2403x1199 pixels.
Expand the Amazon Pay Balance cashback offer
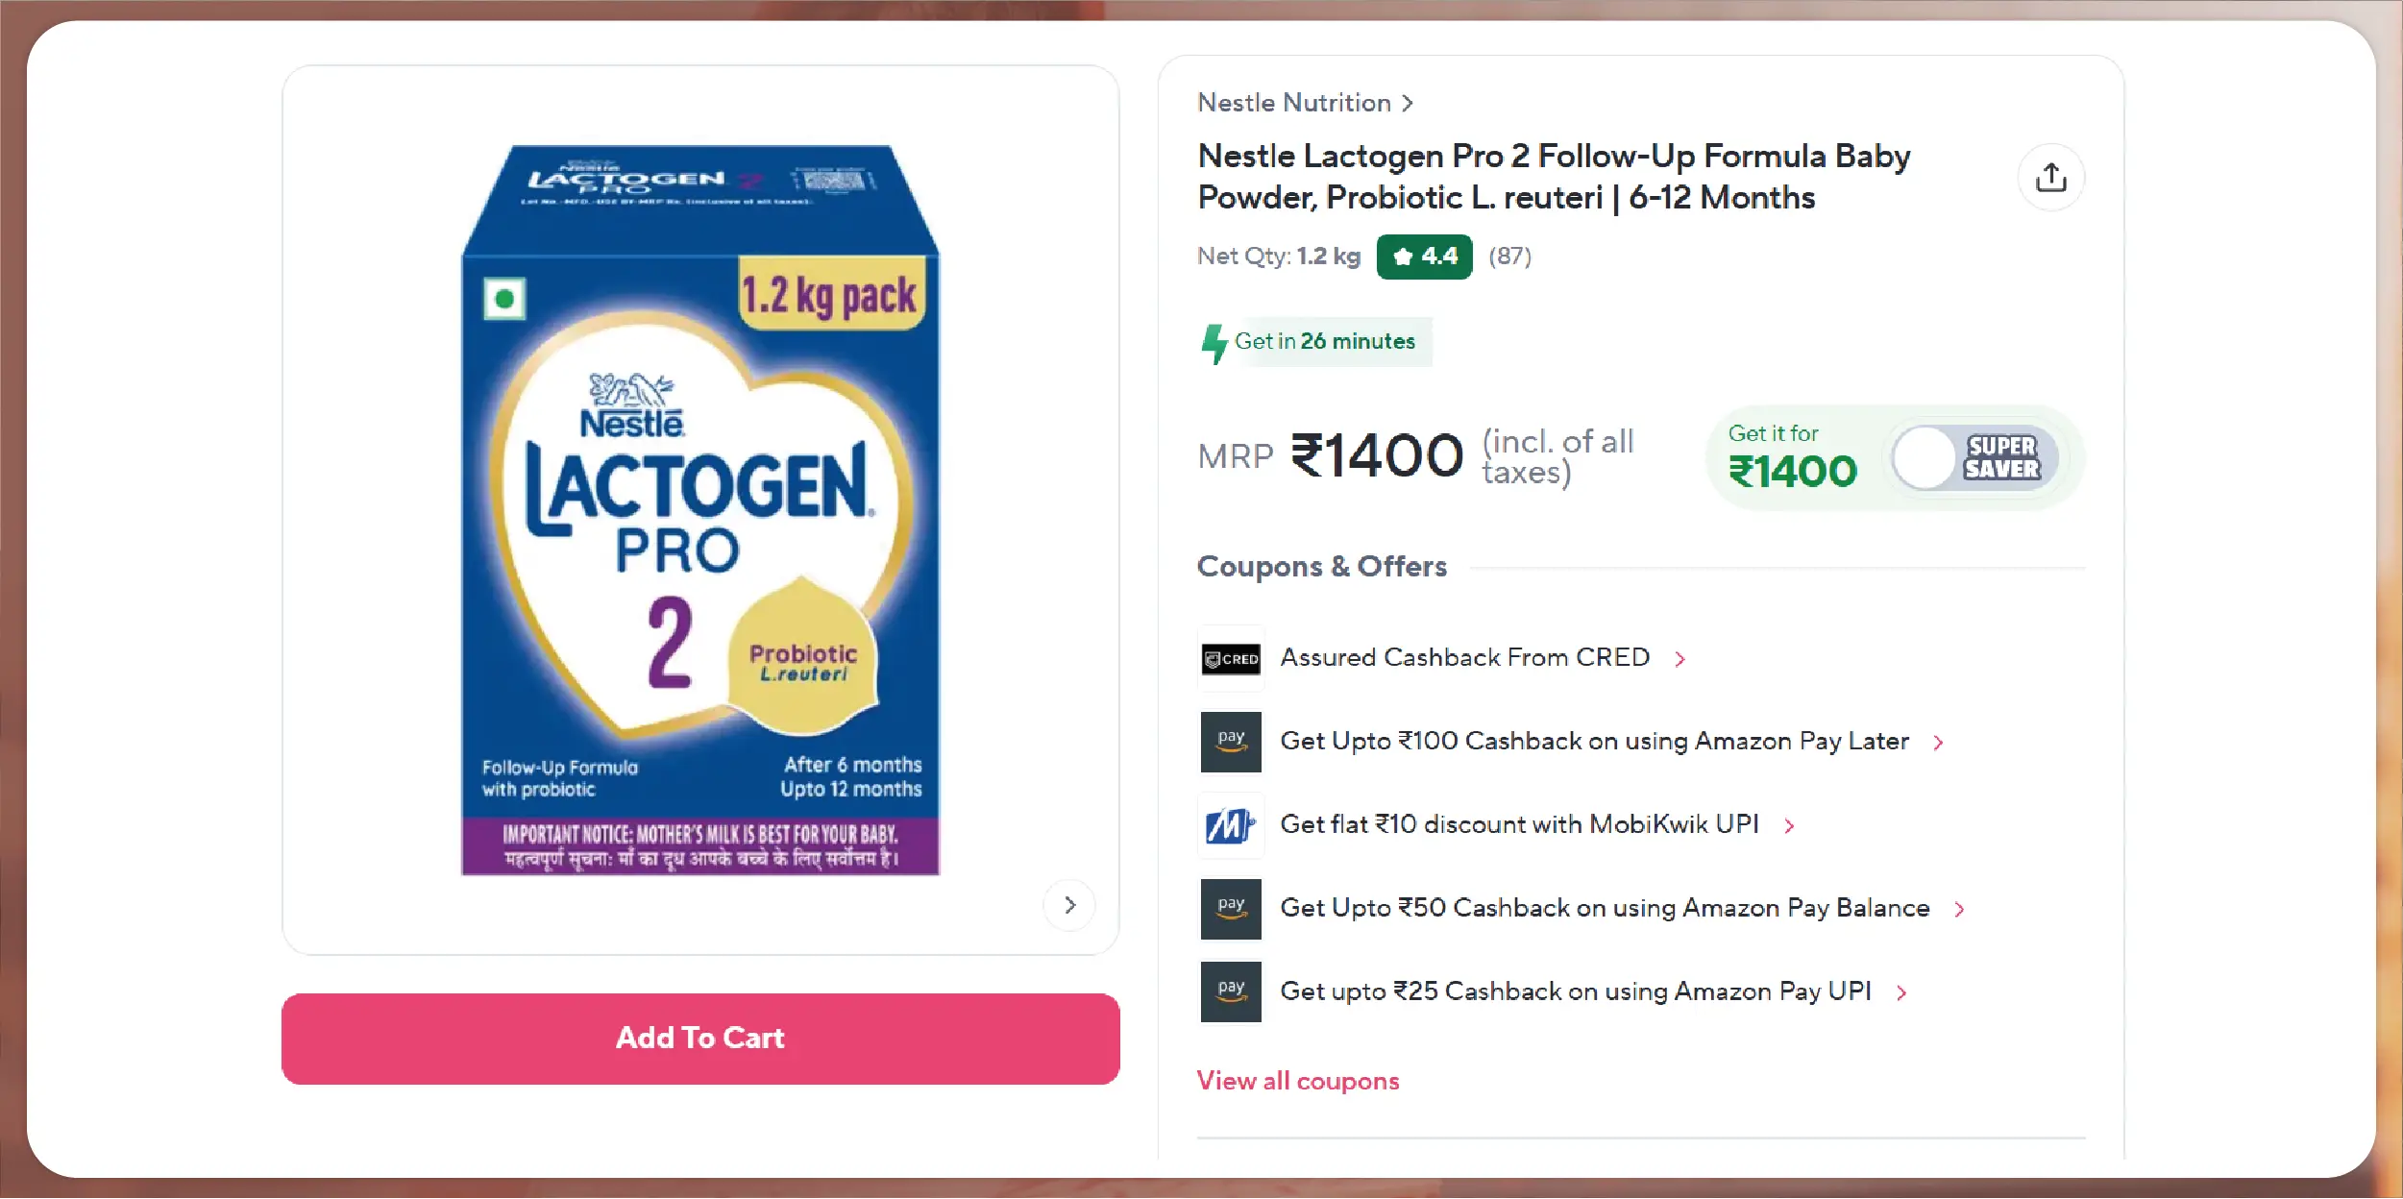pos(1623,908)
